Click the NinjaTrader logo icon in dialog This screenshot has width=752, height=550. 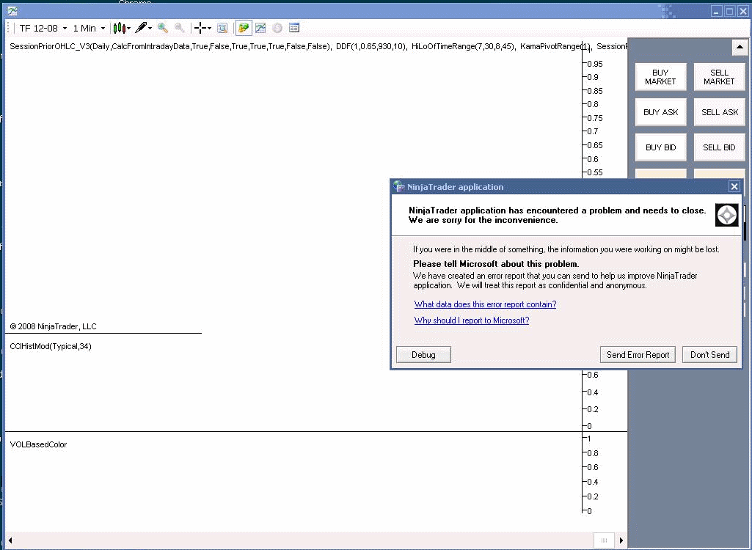tap(726, 215)
